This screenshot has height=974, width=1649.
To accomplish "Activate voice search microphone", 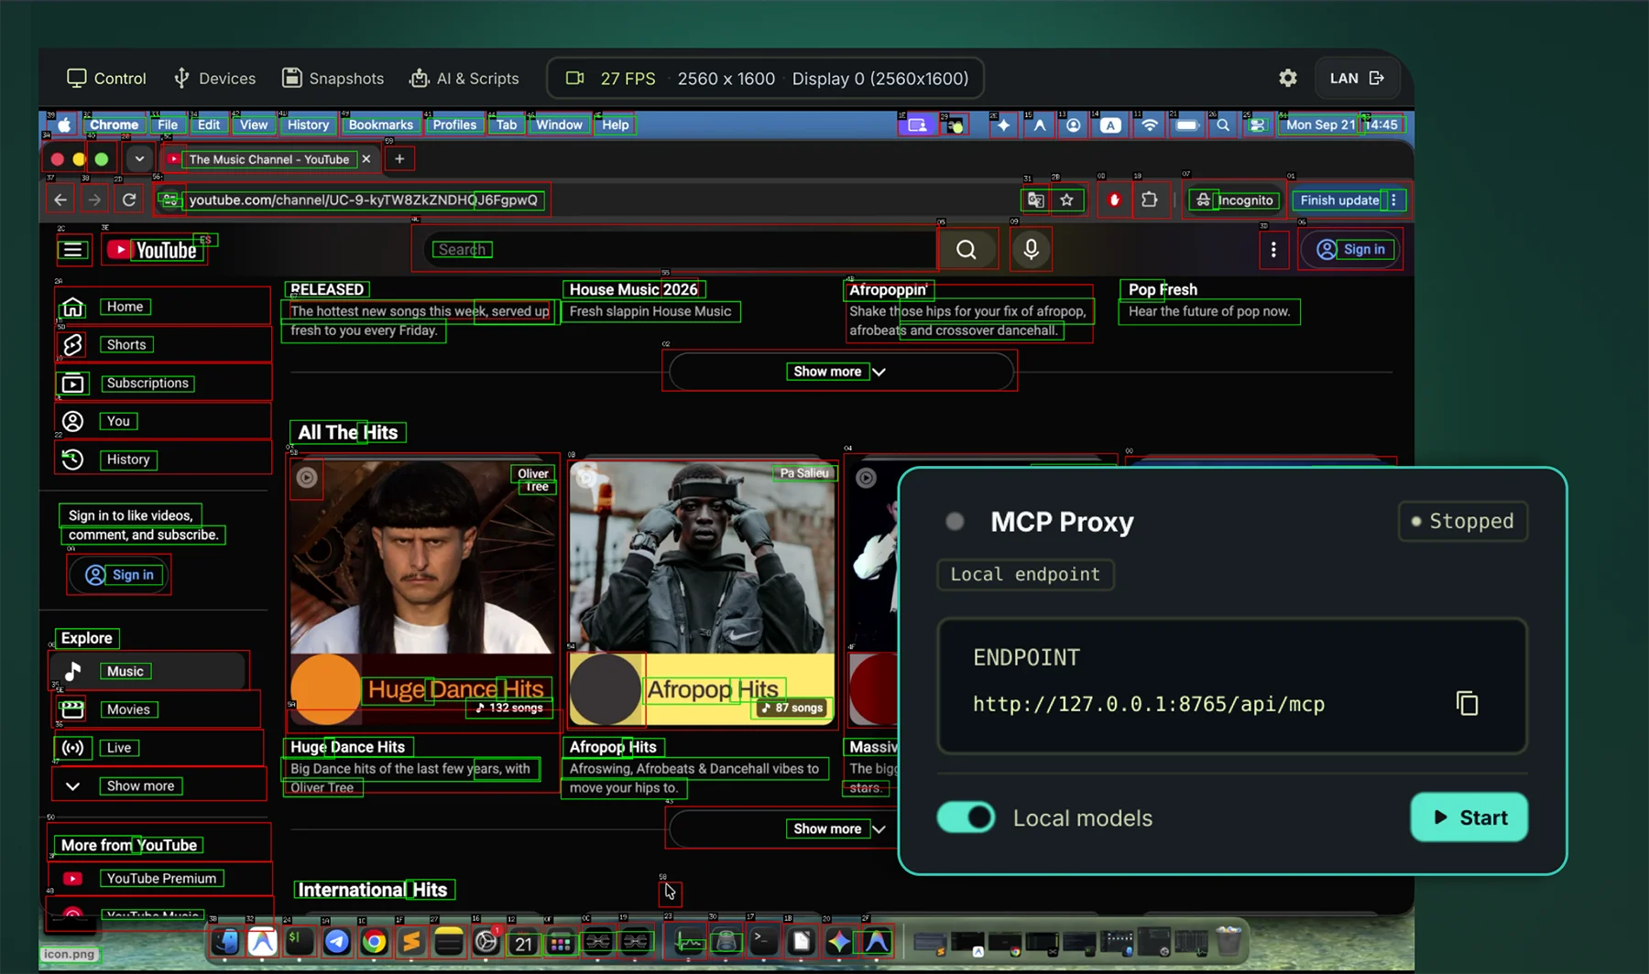I will (x=1031, y=250).
